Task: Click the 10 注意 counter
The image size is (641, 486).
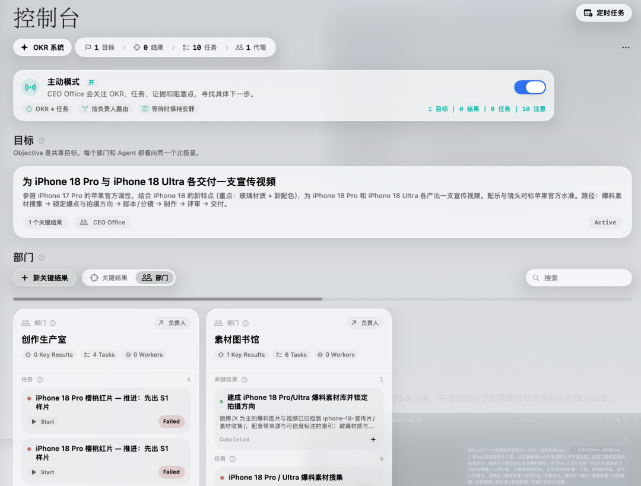Action: [534, 109]
